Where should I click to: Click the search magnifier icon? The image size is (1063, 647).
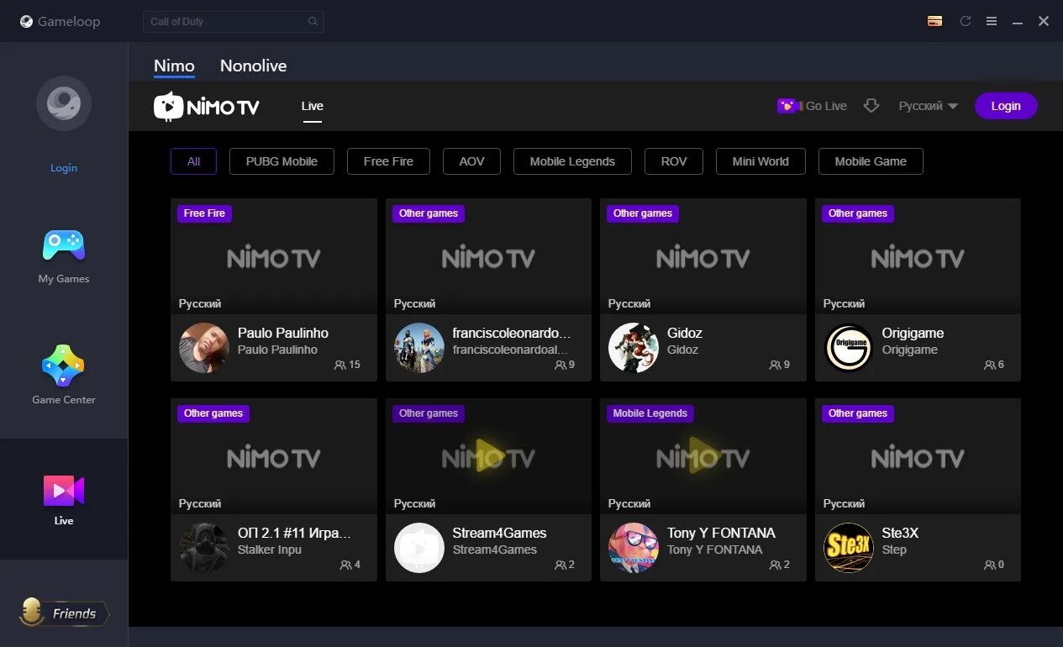point(313,22)
